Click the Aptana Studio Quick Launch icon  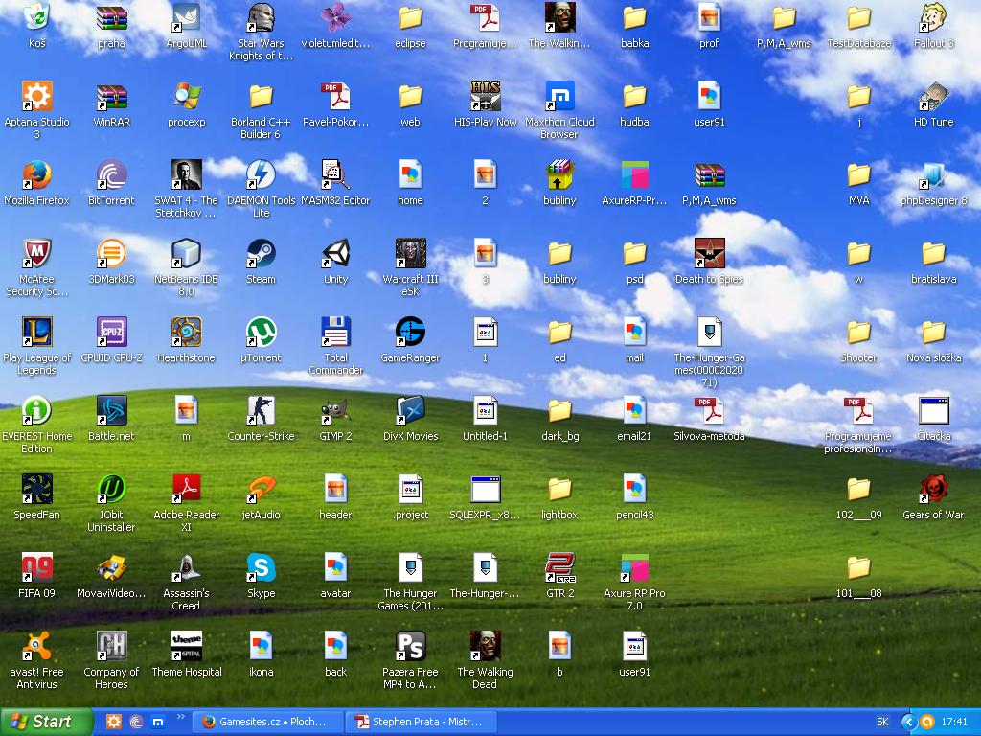pos(114,722)
